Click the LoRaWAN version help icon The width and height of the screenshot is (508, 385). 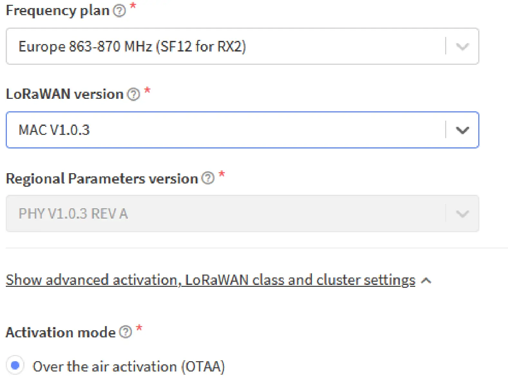133,94
